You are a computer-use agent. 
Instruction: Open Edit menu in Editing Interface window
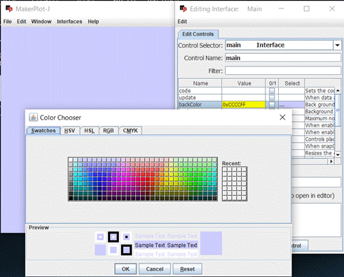click(182, 22)
